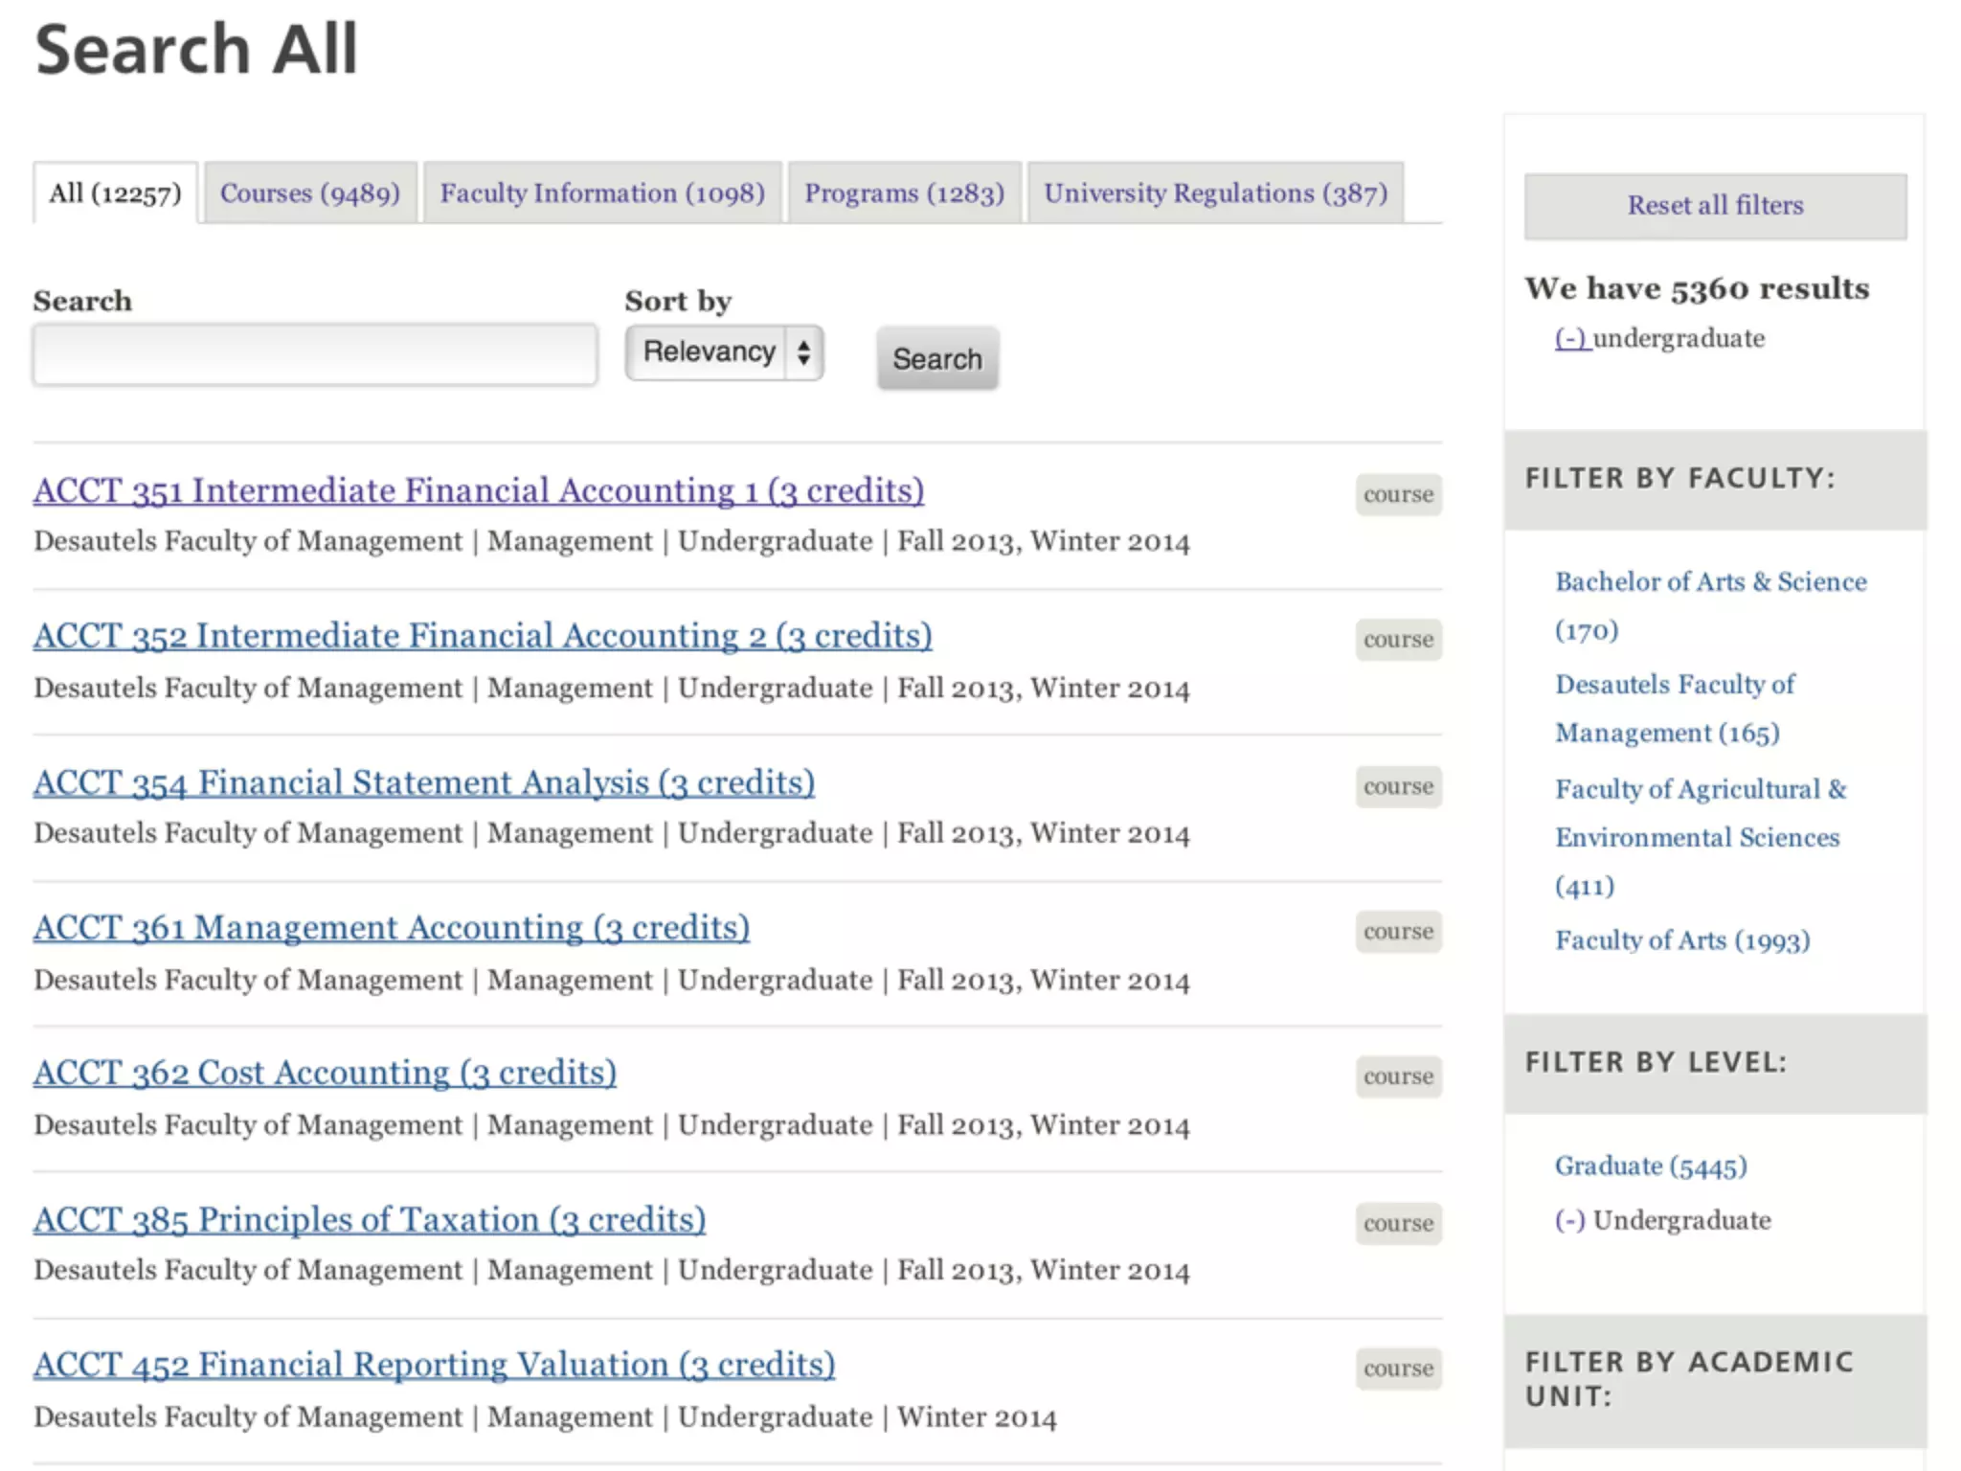Open ACCT 354 Financial Statement Analysis course
This screenshot has height=1471, width=1961.
pyautogui.click(x=424, y=782)
